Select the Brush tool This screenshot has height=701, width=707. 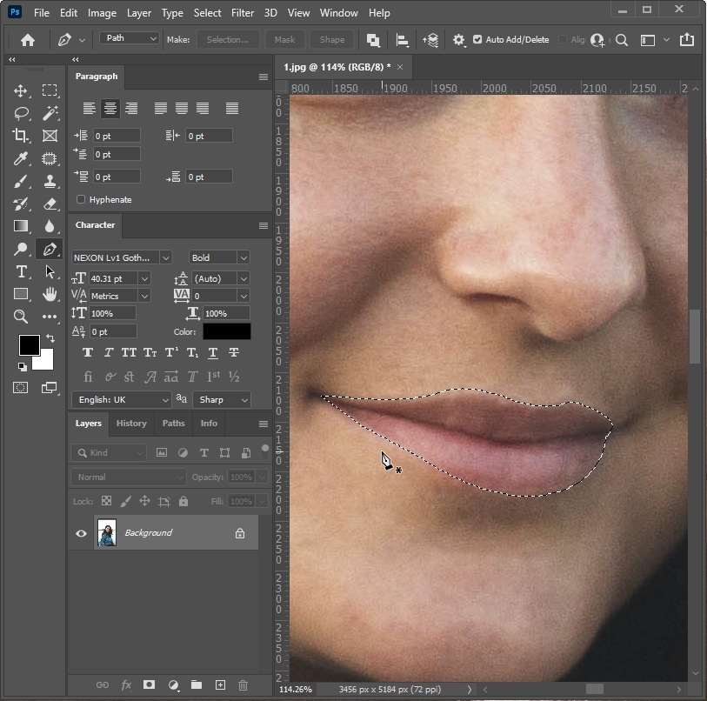(x=20, y=181)
